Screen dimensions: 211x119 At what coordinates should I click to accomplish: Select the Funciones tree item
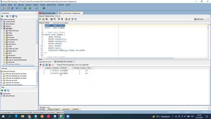pos(11,42)
